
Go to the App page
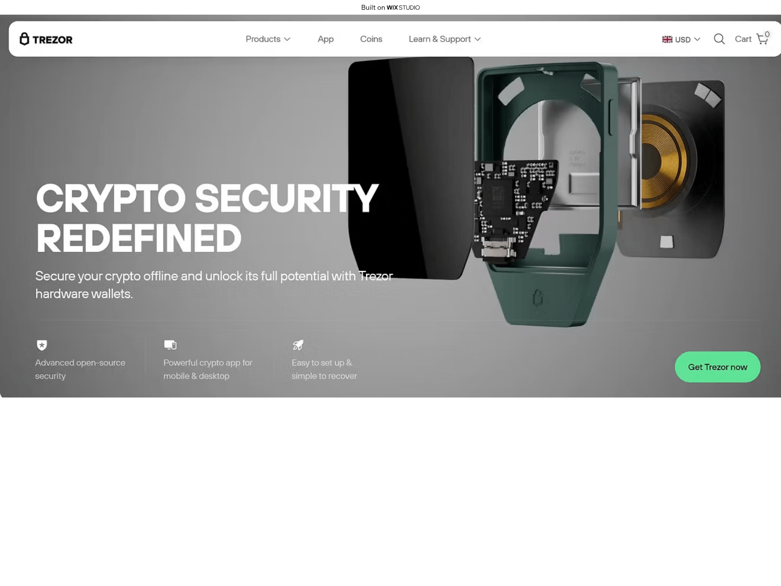pyautogui.click(x=326, y=39)
